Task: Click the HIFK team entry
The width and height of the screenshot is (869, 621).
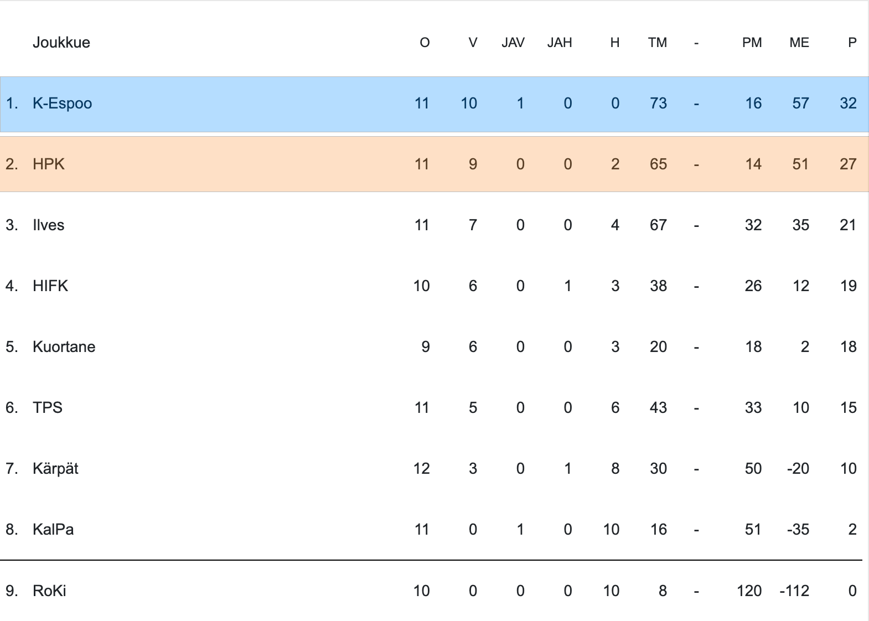Action: (x=50, y=286)
